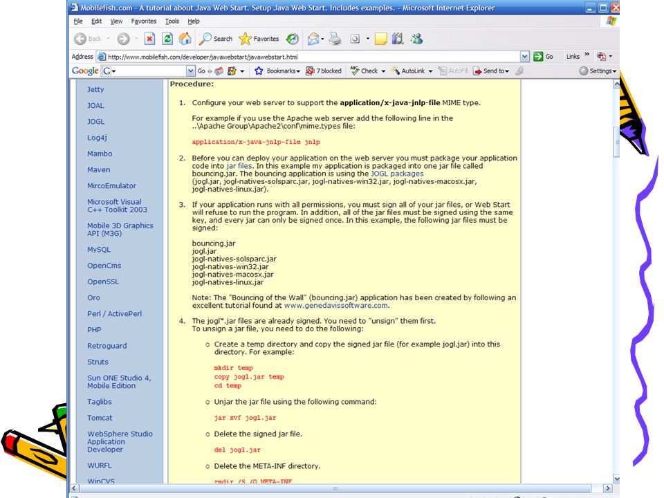Refresh the page with Refresh icon
The height and width of the screenshot is (498, 664).
[x=167, y=39]
